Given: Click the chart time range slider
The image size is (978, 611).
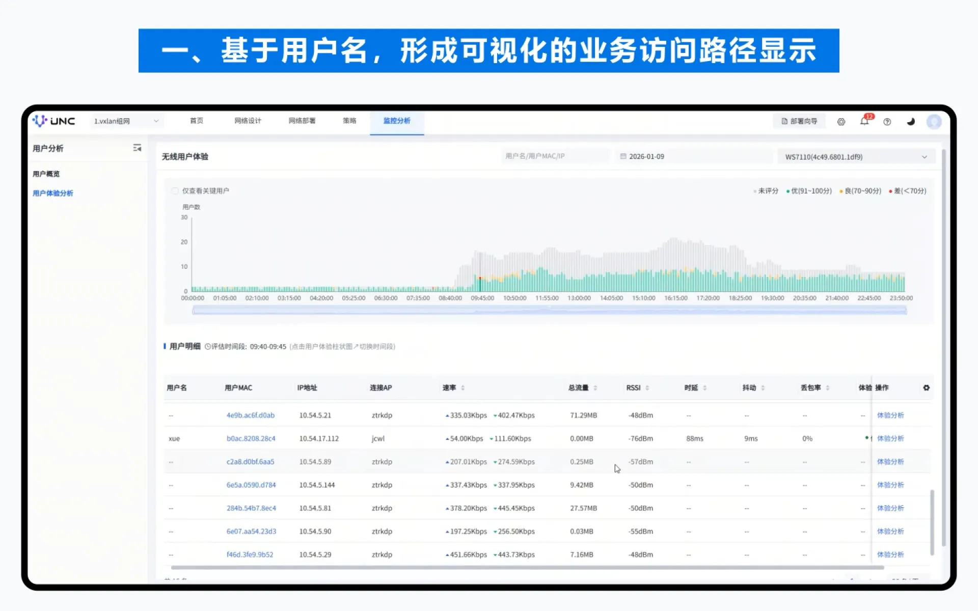Looking at the screenshot, I should coord(549,310).
